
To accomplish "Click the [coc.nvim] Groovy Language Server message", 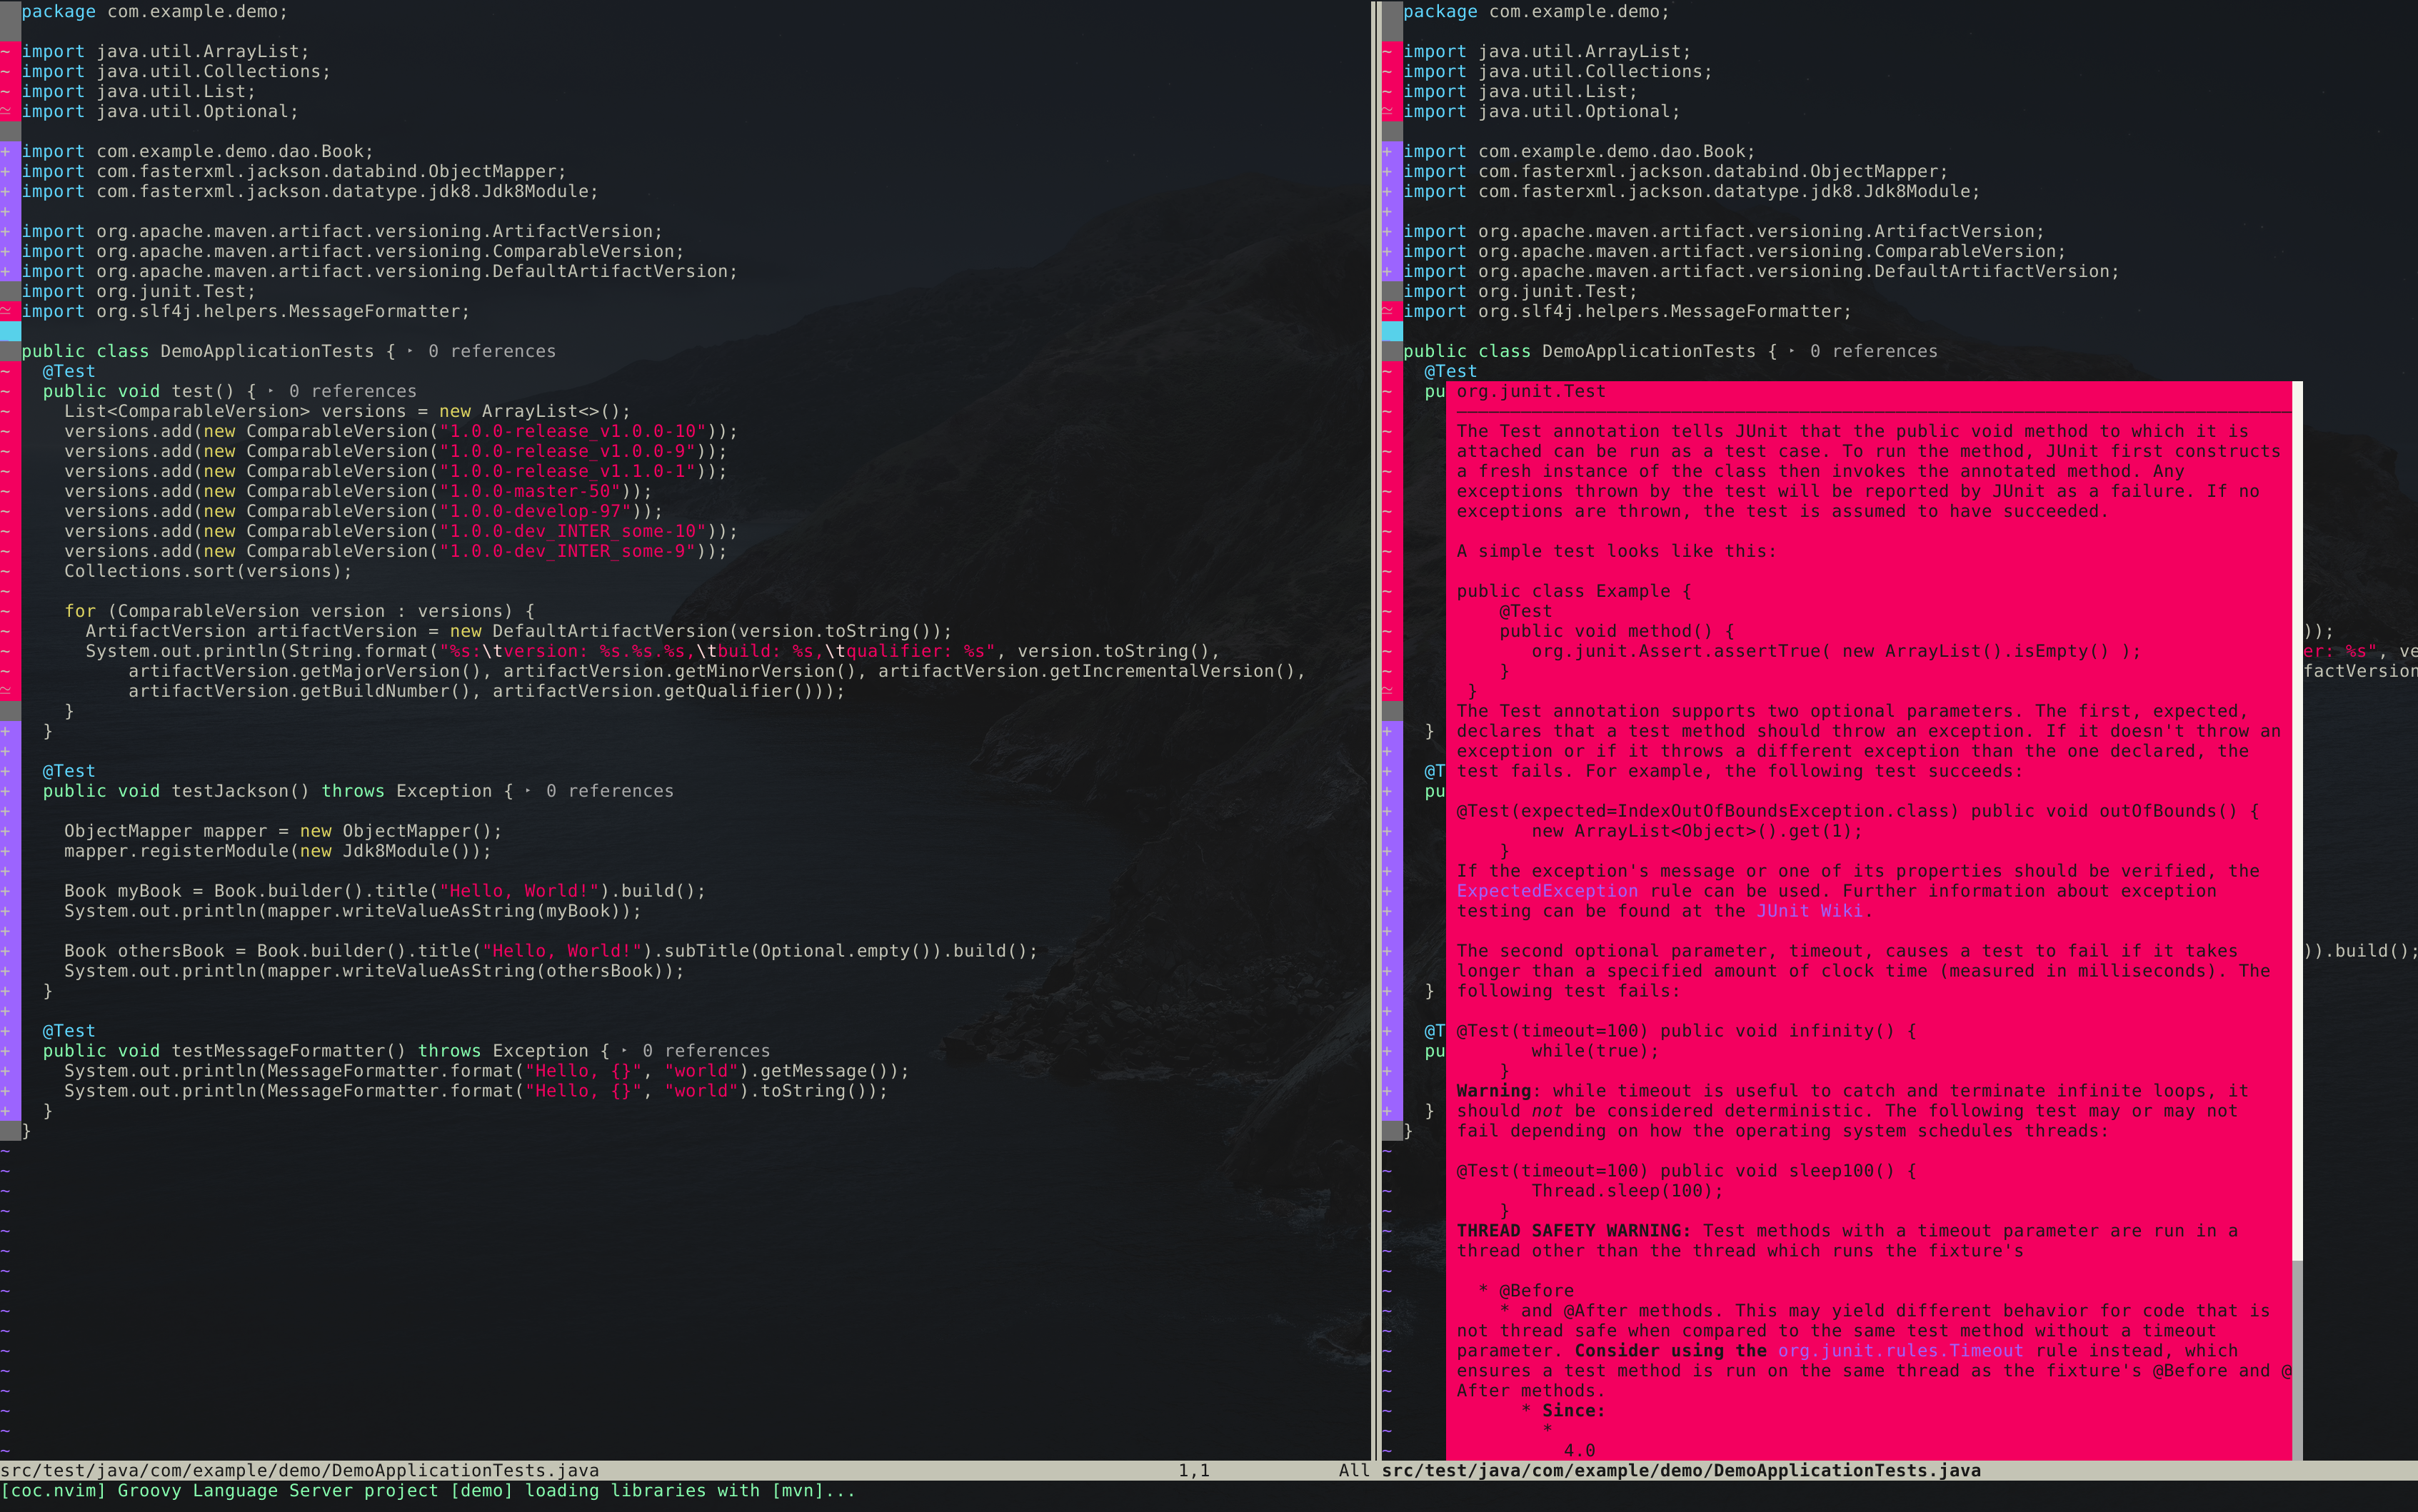I will 428,1491.
